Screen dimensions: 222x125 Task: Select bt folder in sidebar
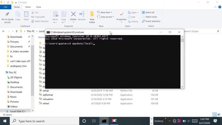pos(11,56)
